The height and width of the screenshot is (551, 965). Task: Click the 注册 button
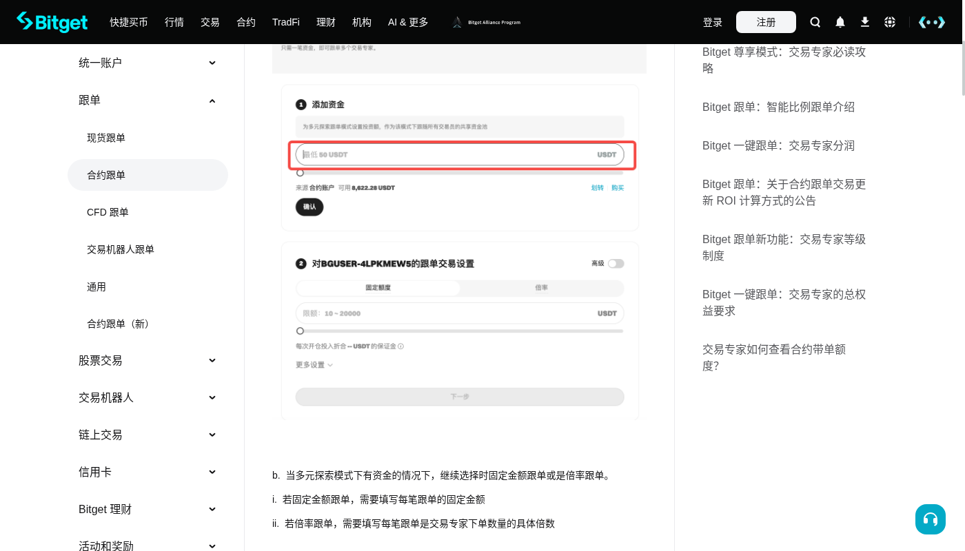point(766,22)
